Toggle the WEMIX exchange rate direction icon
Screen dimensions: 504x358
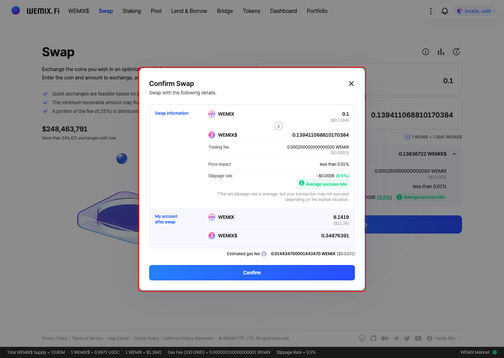point(407,137)
